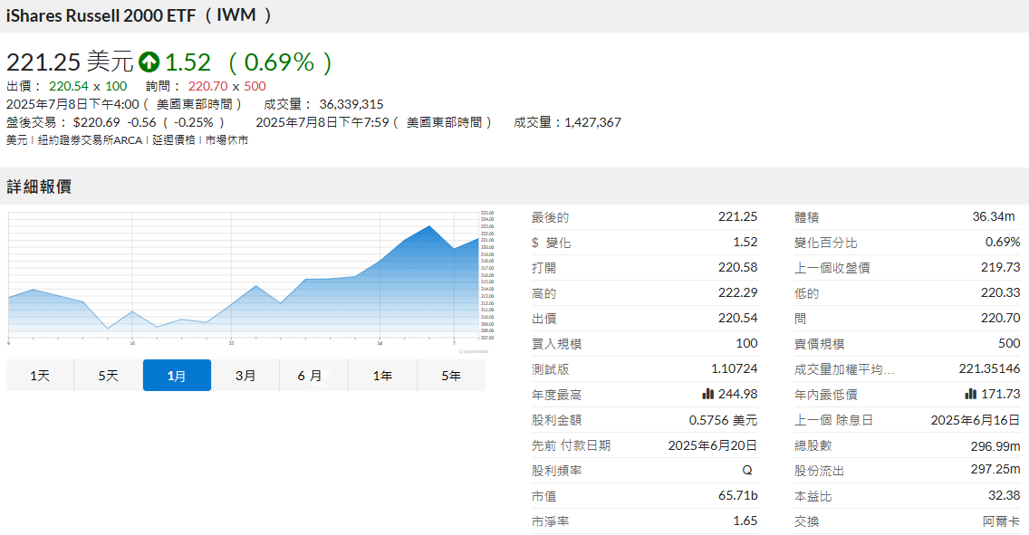The width and height of the screenshot is (1029, 535).
Task: Click the volume value 36,339,315
Action: pyautogui.click(x=351, y=104)
